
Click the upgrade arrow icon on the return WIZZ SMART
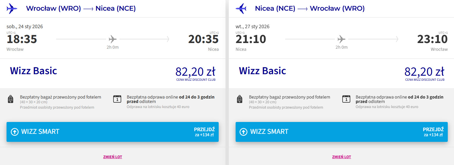(x=243, y=132)
